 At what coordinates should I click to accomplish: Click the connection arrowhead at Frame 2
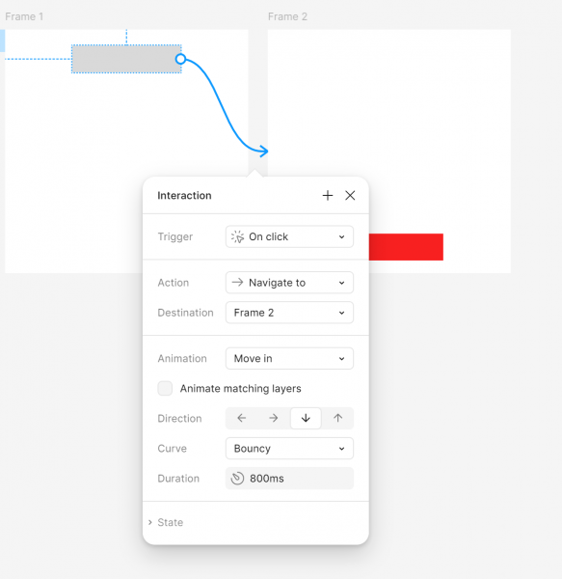coord(263,151)
